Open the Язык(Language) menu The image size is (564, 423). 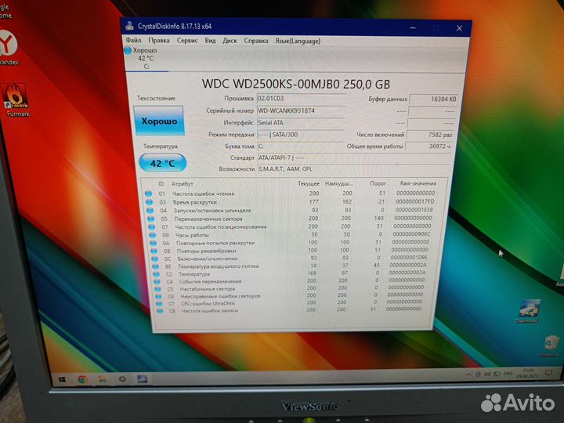298,41
